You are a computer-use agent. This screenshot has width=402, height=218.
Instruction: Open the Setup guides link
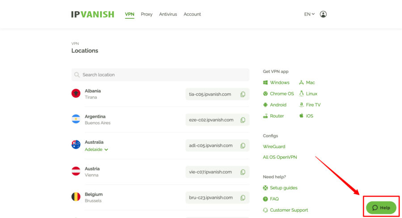point(283,188)
